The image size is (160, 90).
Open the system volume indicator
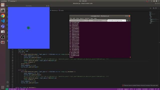[154, 1]
